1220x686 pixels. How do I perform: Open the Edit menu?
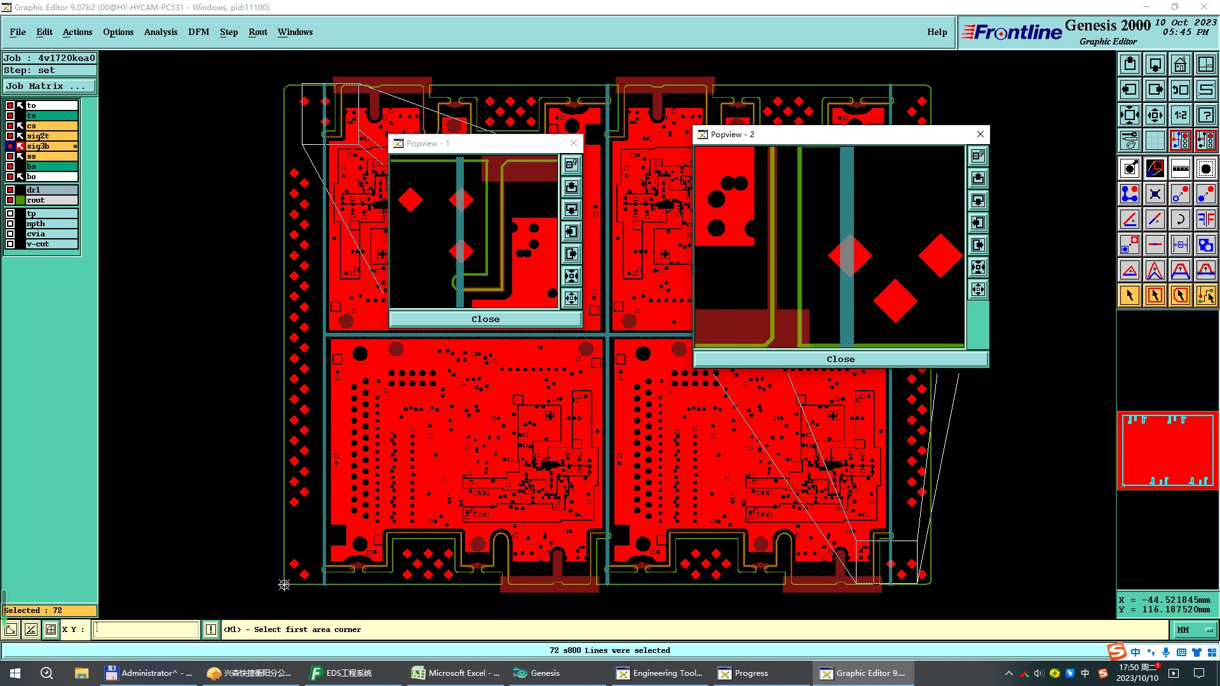(x=44, y=32)
